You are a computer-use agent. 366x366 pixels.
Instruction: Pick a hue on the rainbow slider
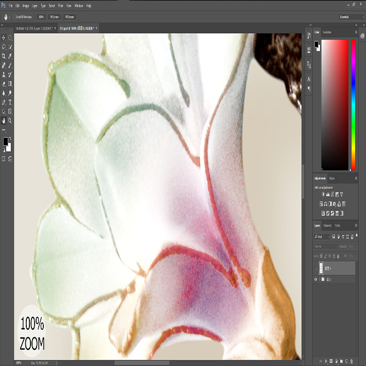[354, 105]
